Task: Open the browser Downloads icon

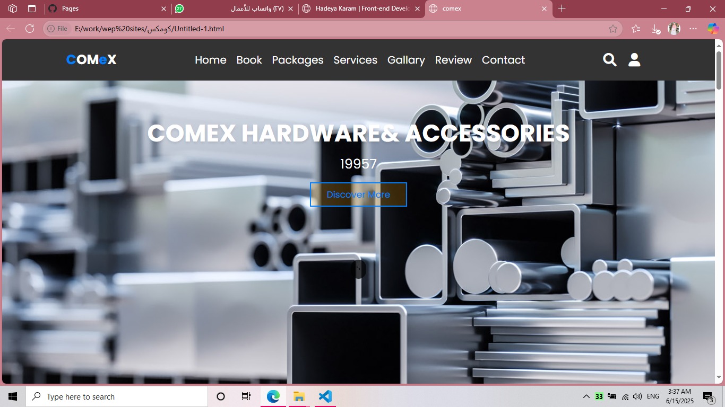Action: tap(655, 29)
